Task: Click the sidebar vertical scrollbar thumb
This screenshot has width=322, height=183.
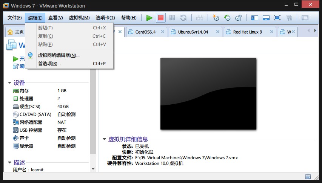Action: coord(93,112)
